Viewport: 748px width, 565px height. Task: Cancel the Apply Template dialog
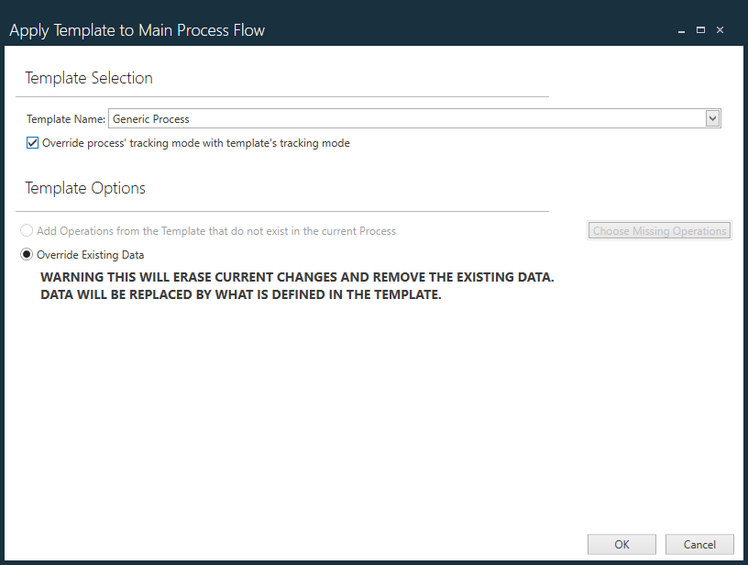(x=698, y=544)
